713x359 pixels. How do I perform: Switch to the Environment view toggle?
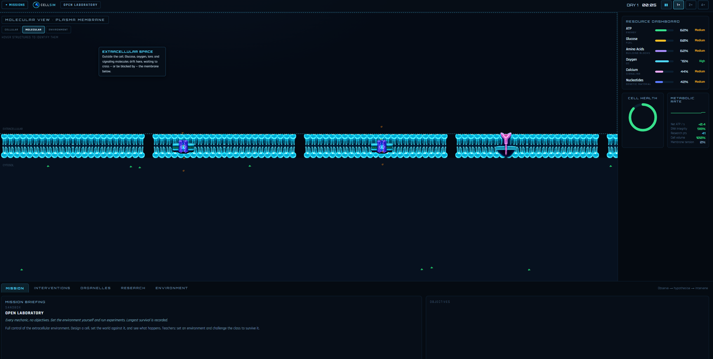click(58, 30)
